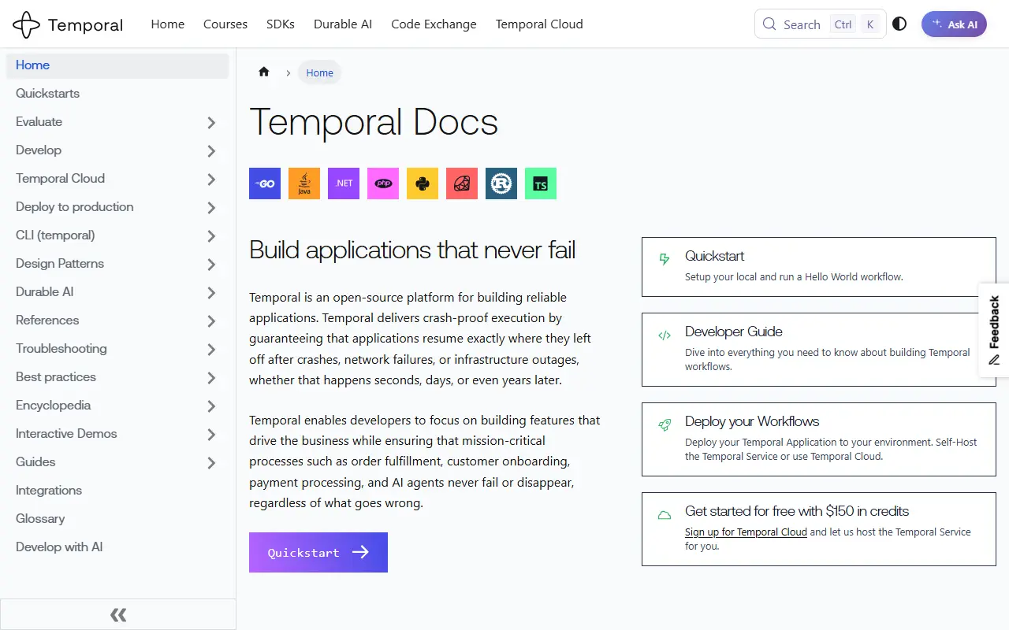Open the Deploy your Workflows card

pos(819,439)
